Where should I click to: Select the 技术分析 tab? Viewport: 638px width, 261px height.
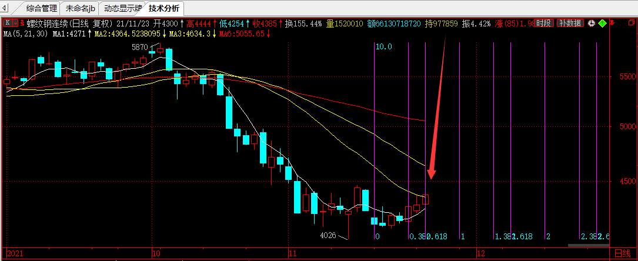(164, 8)
